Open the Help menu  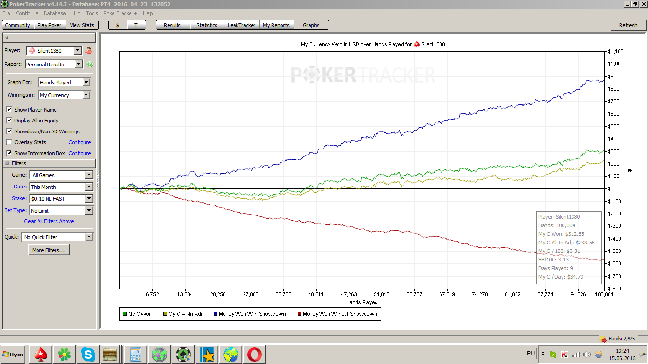[x=148, y=13]
